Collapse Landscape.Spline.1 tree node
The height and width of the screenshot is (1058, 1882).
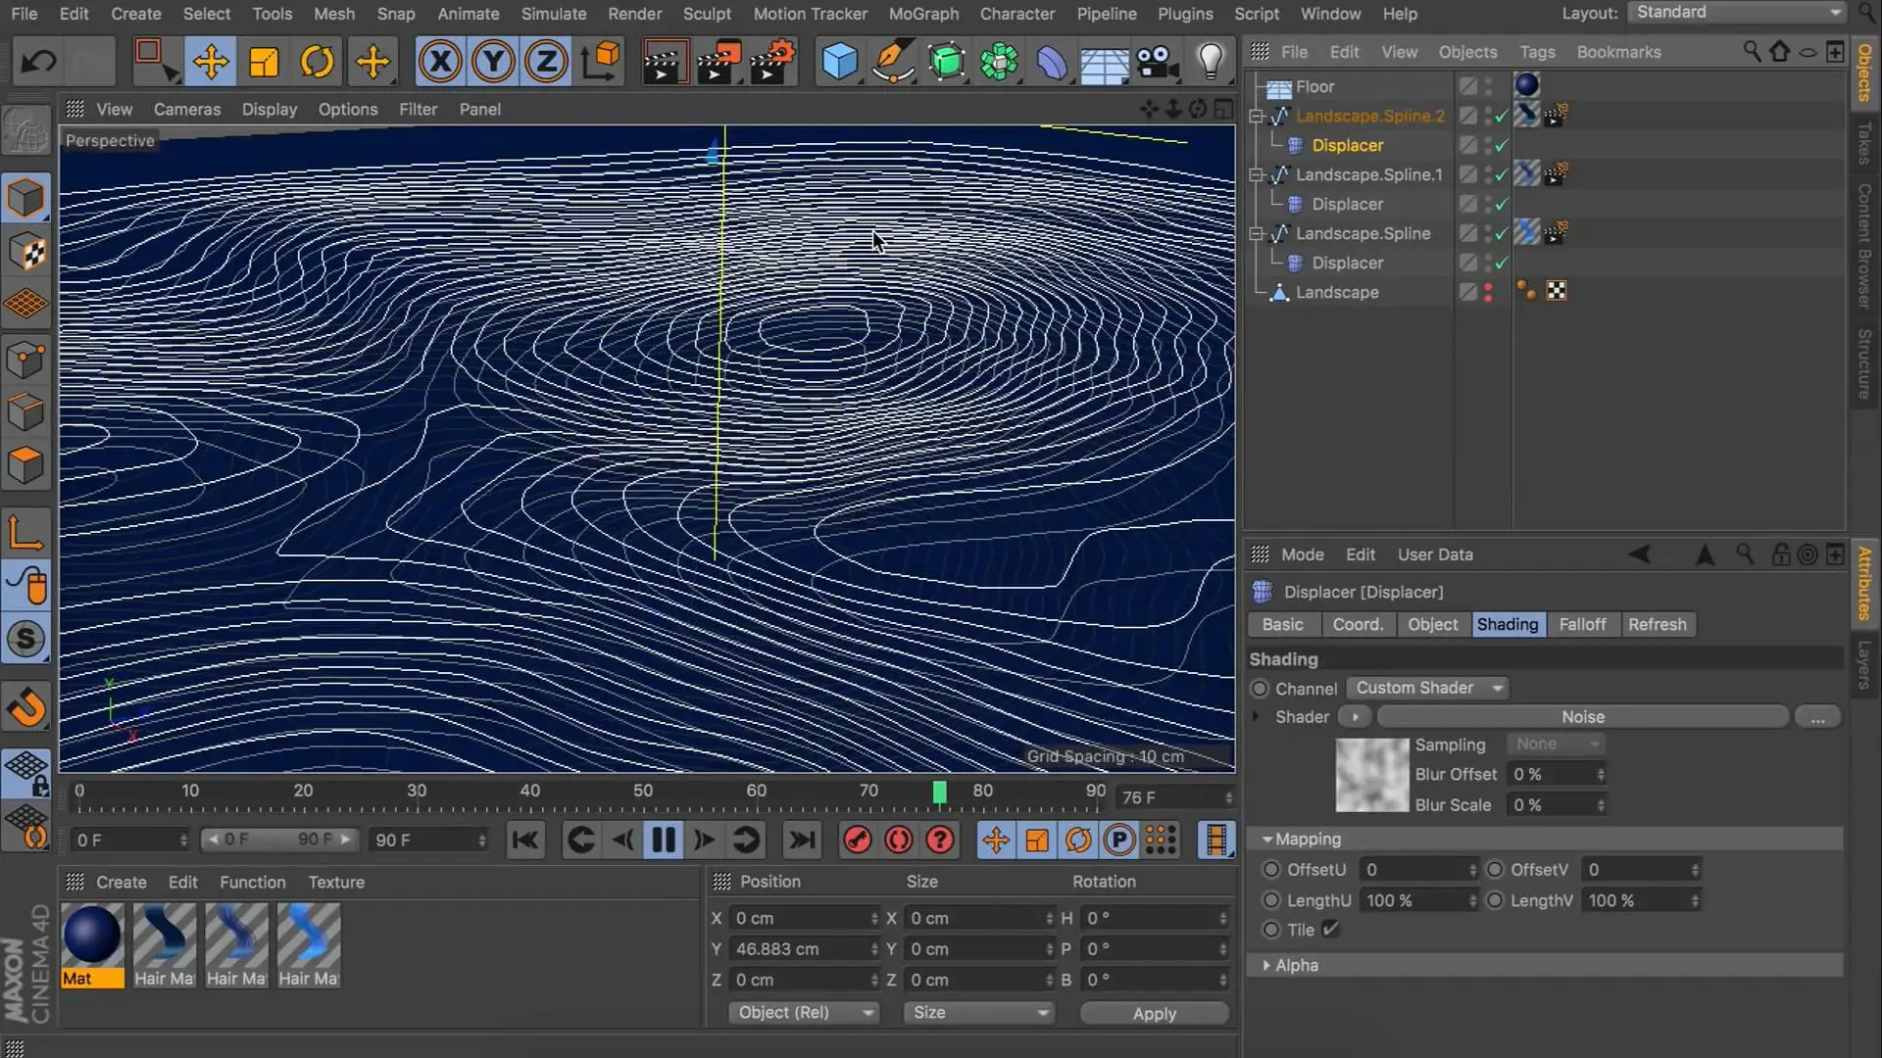point(1256,174)
